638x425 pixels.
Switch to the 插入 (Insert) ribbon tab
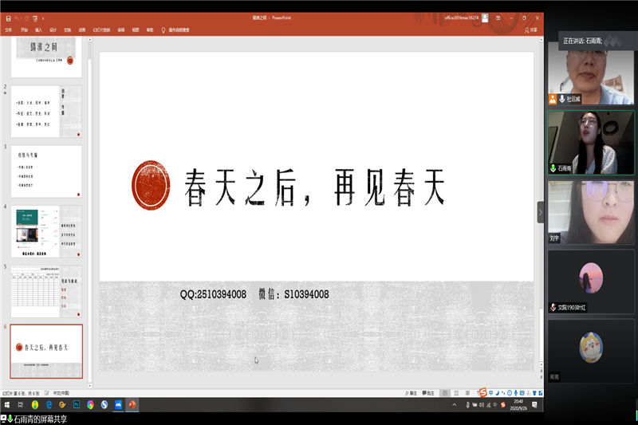click(x=38, y=30)
